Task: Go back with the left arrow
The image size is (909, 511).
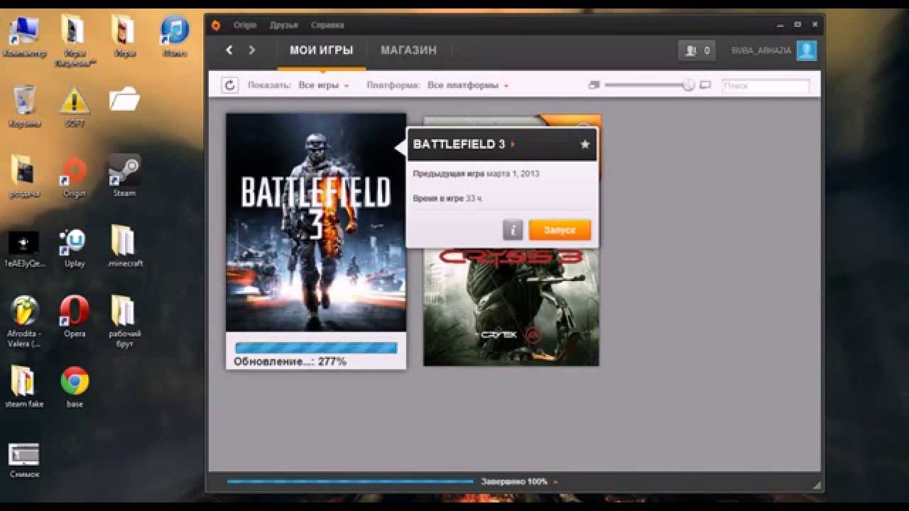Action: [229, 50]
